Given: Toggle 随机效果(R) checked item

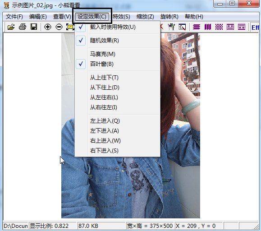Looking at the screenshot, I should click(x=117, y=41).
